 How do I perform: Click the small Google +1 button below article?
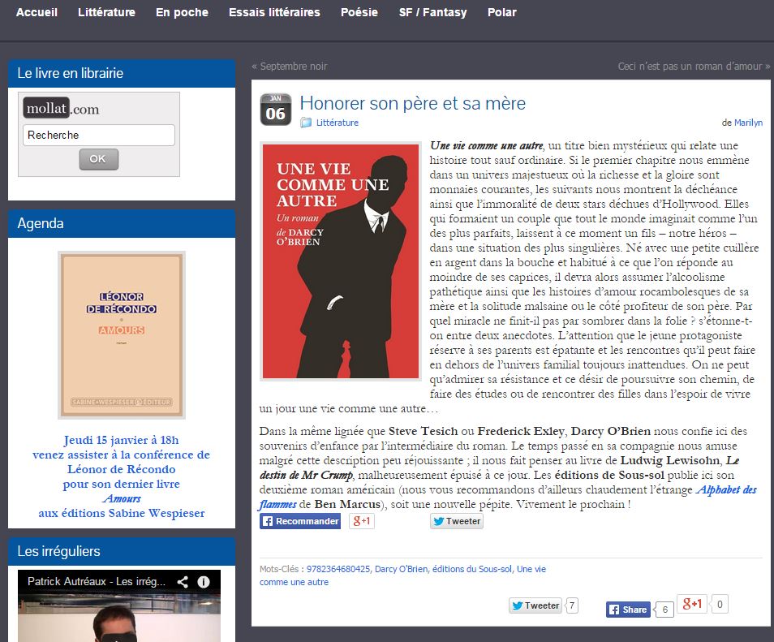pyautogui.click(x=362, y=521)
